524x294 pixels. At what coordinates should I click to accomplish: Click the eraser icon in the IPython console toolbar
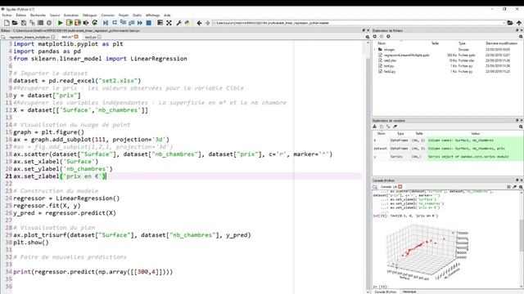(x=515, y=187)
